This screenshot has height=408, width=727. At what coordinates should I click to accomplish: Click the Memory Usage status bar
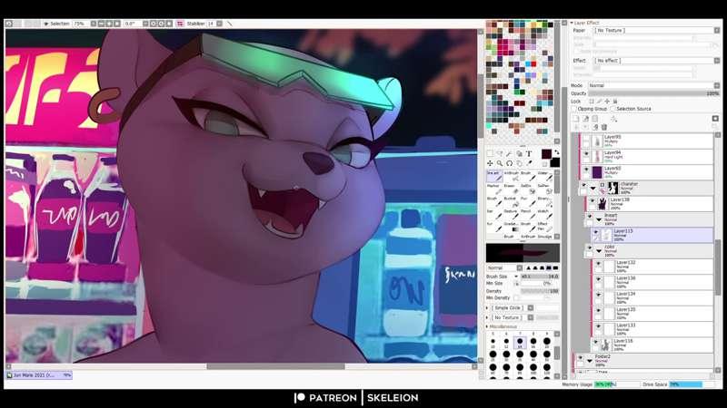617,384
